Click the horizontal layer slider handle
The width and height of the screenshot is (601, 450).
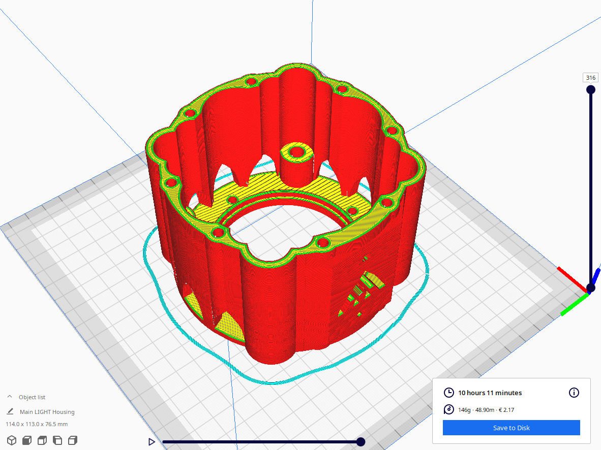pyautogui.click(x=361, y=442)
